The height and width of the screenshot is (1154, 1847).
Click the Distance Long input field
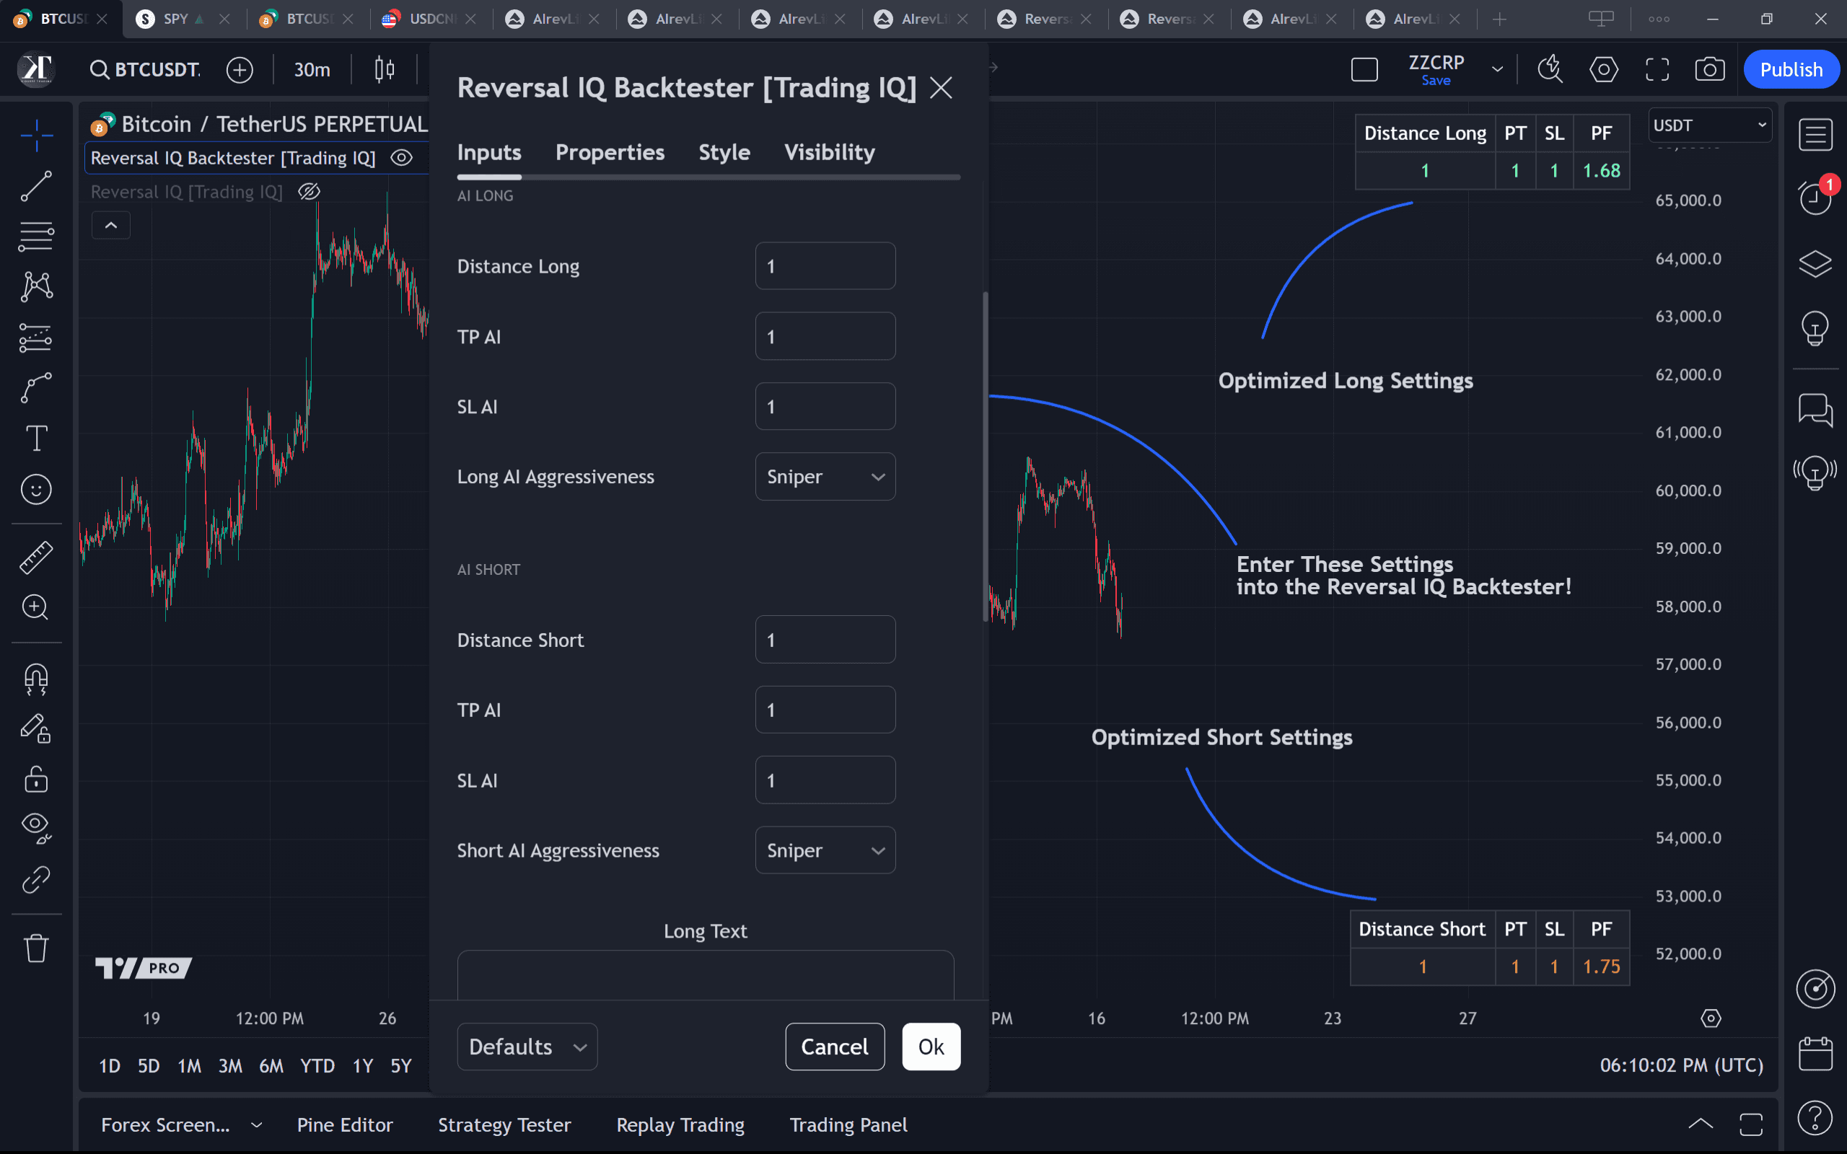click(825, 265)
